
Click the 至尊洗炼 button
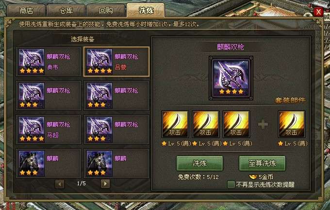(x=262, y=163)
